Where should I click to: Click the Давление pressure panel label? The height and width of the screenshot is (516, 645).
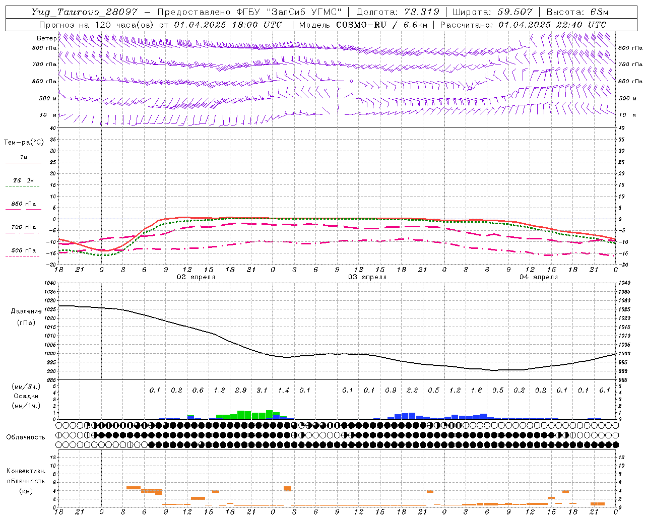click(26, 311)
